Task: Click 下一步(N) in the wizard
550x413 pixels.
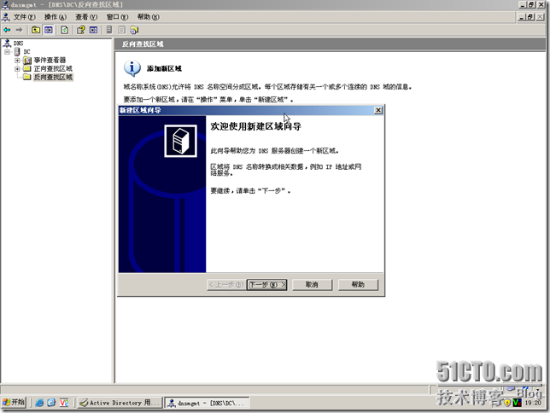Action: (267, 284)
